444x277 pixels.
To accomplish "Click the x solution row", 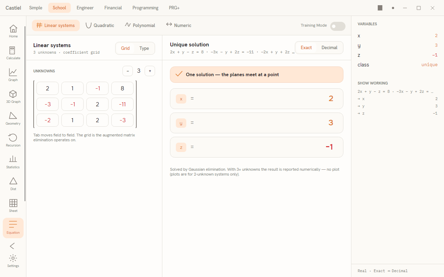I will click(x=257, y=99).
